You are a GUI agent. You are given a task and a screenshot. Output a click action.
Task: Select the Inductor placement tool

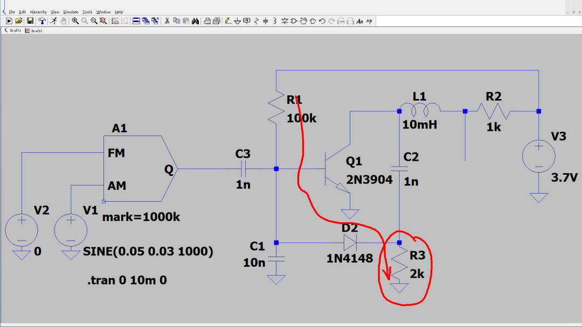point(275,21)
